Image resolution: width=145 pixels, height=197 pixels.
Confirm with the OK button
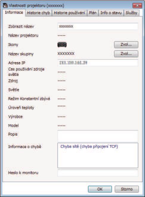pos(100,189)
